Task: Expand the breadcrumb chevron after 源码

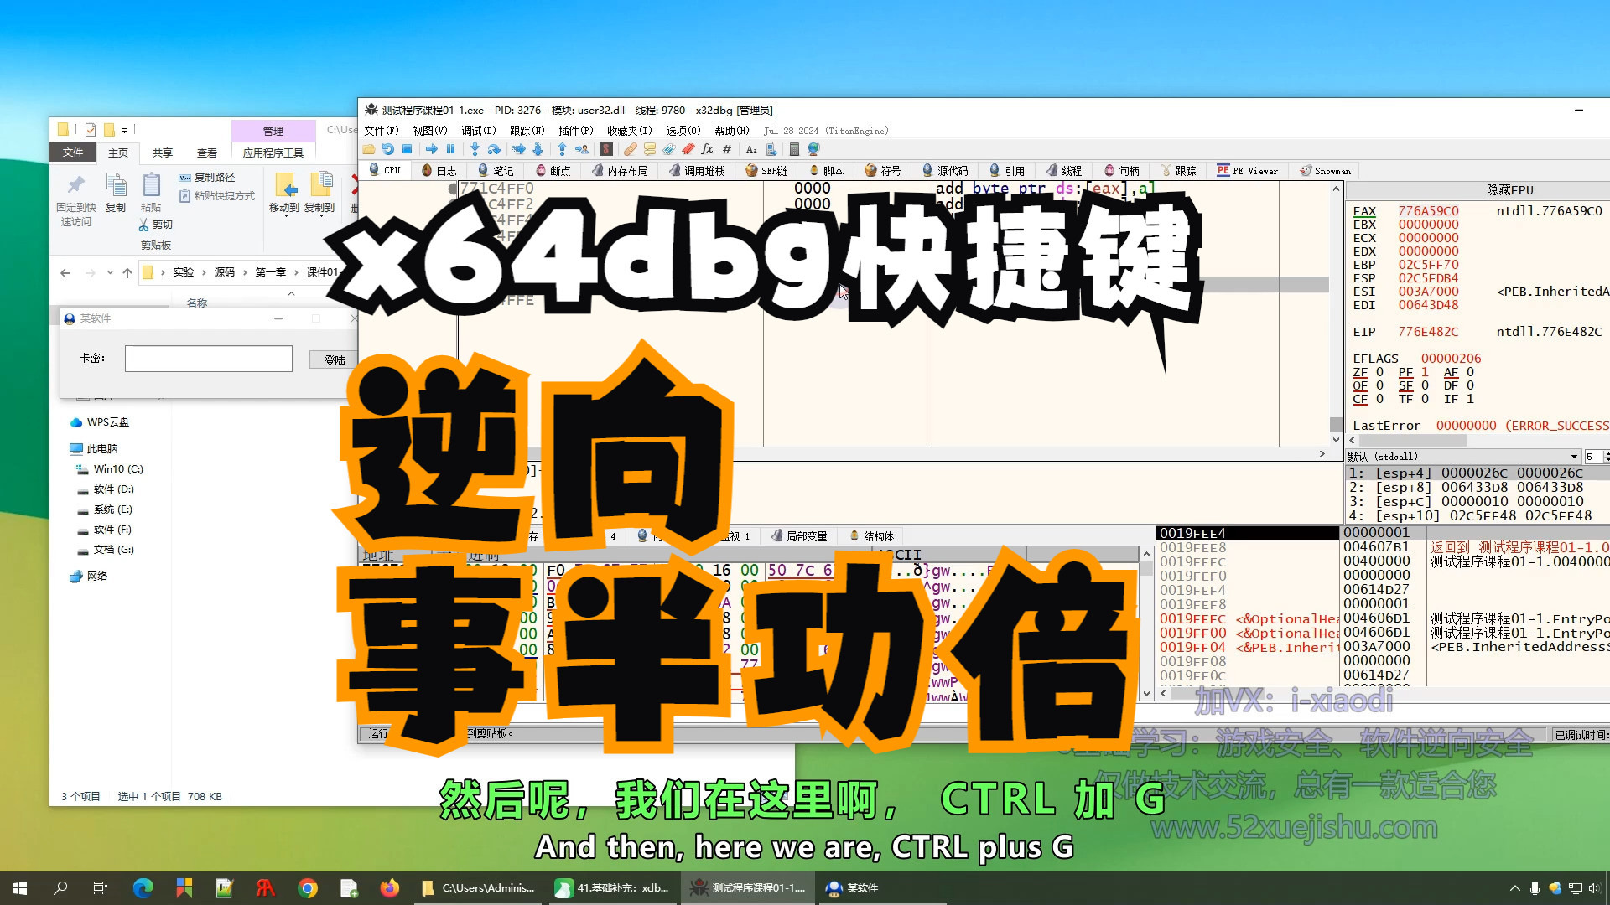Action: tap(245, 272)
